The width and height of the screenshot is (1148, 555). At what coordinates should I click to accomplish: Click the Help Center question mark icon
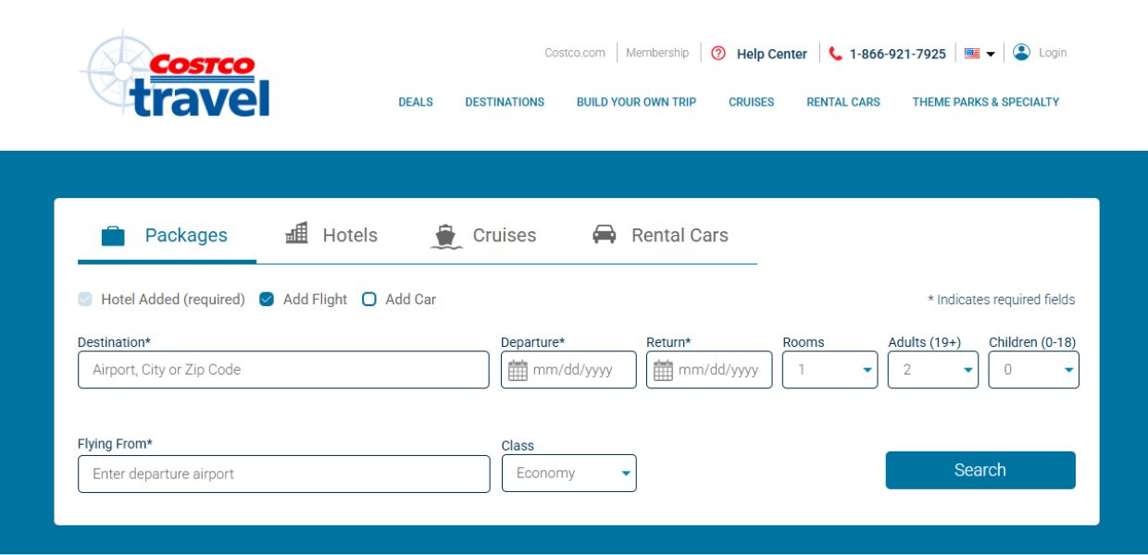718,54
